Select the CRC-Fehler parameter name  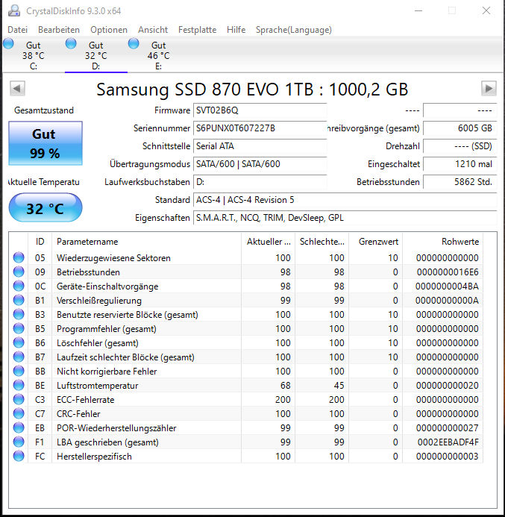point(78,414)
